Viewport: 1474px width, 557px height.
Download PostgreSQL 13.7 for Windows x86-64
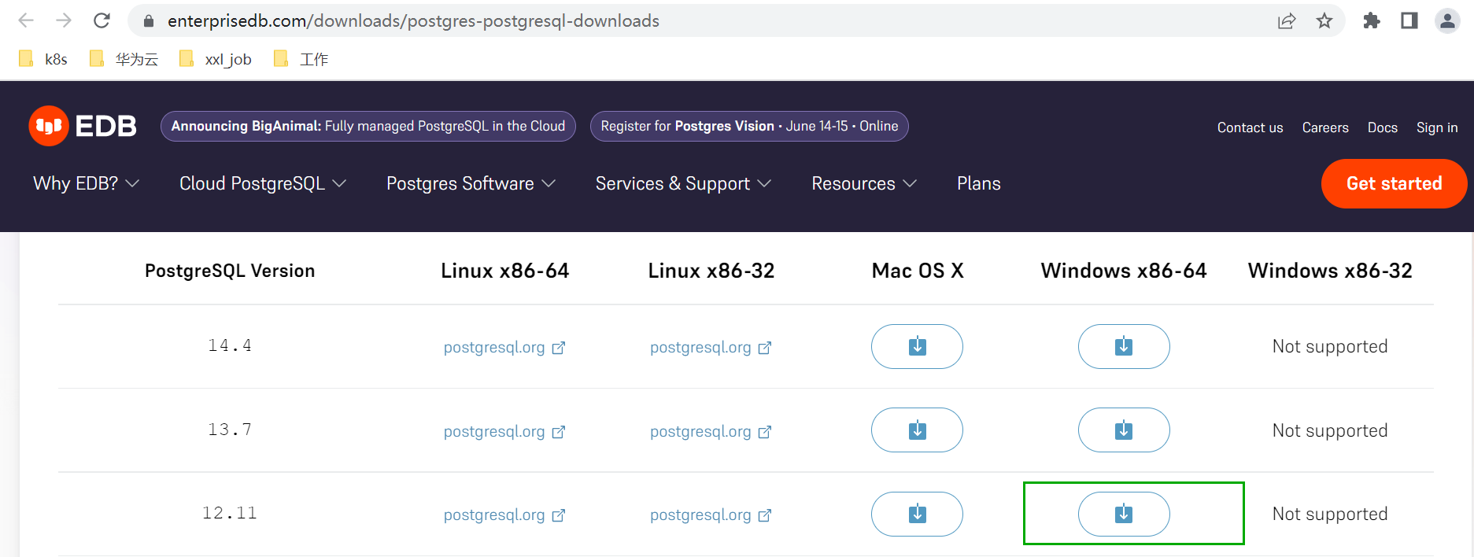tap(1123, 430)
